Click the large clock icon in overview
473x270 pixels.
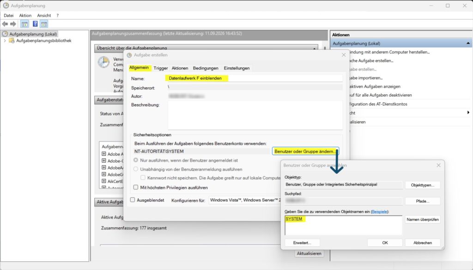103,62
